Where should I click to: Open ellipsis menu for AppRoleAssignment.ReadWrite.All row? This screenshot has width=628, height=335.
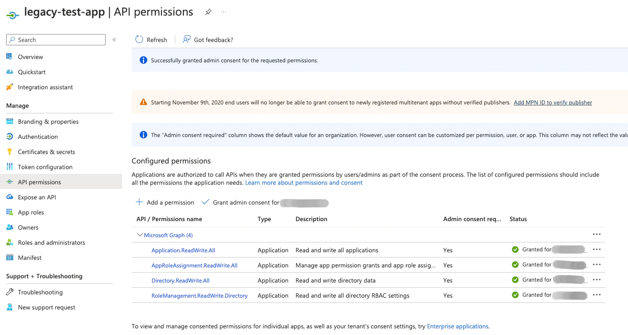[x=596, y=265]
